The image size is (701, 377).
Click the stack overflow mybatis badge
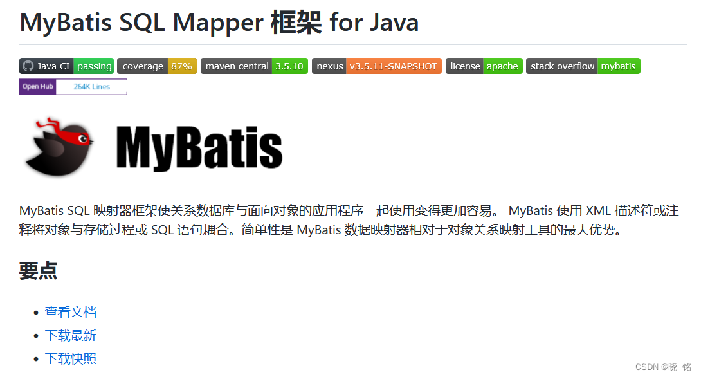pyautogui.click(x=583, y=66)
